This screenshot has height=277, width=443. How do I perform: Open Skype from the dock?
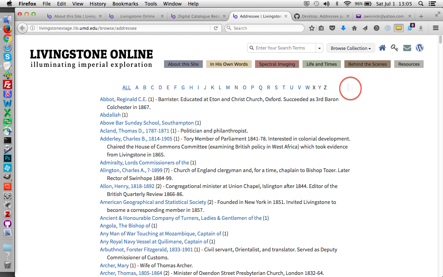tap(8, 57)
